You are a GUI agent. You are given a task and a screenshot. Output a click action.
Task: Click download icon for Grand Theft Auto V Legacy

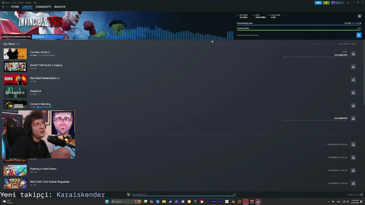coord(353,67)
